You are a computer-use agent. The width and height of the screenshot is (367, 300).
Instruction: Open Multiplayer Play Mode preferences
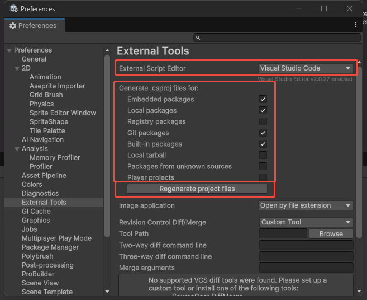pos(56,238)
